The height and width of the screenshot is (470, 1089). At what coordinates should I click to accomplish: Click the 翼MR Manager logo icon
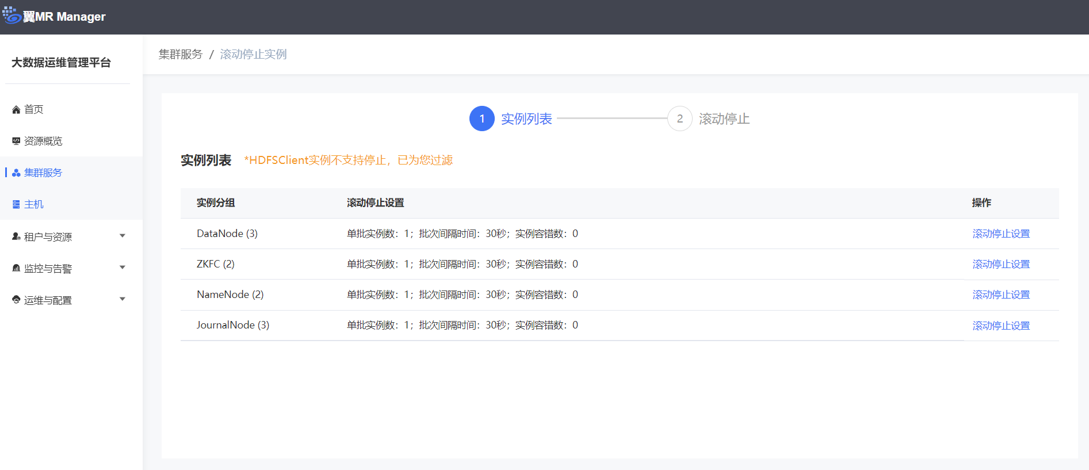click(12, 16)
